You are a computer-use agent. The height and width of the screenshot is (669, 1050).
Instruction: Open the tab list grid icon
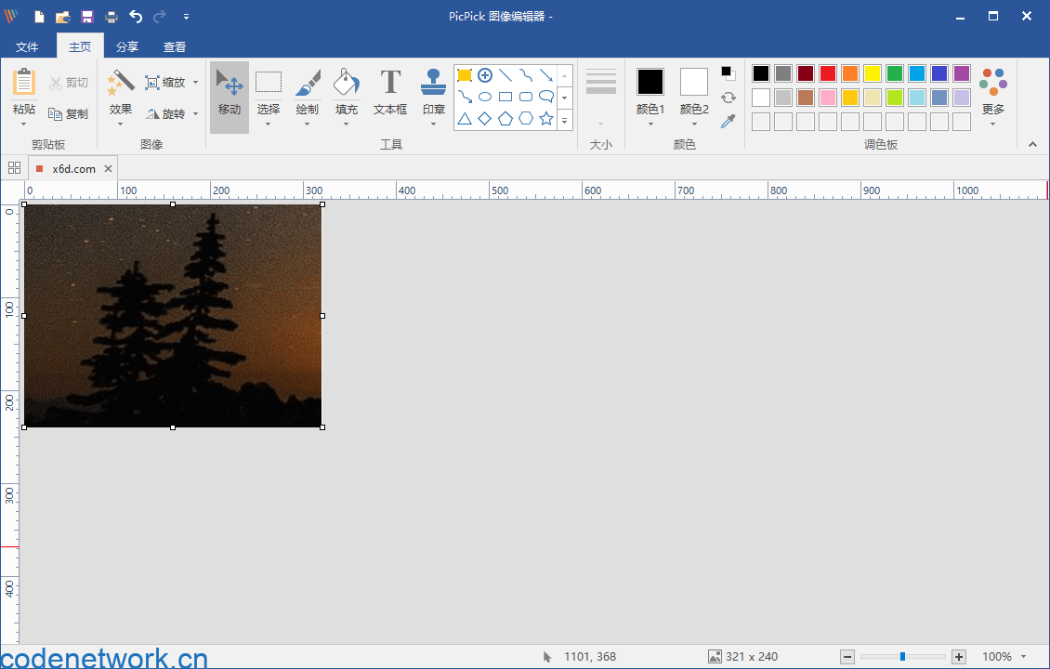(x=14, y=168)
